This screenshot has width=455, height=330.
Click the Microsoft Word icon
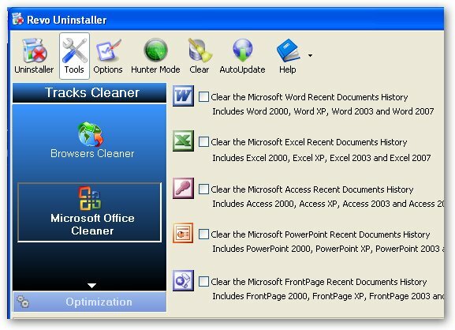(x=183, y=96)
